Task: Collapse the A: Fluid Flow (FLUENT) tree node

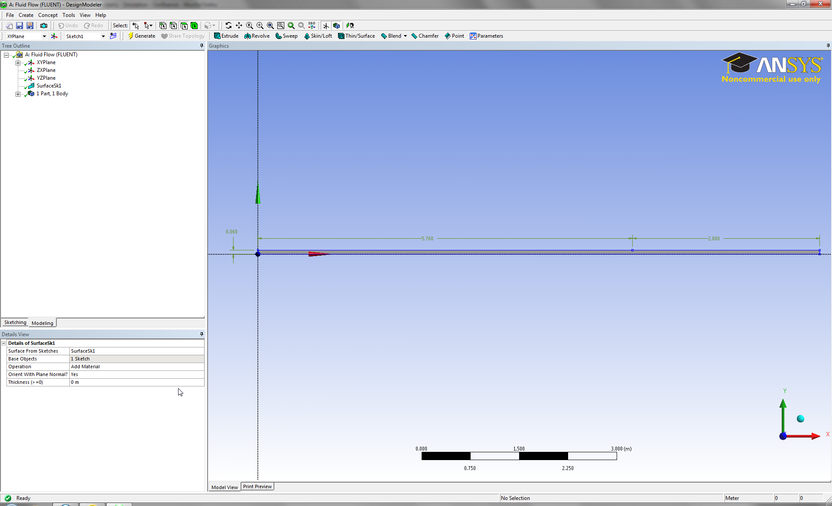Action: pos(6,55)
